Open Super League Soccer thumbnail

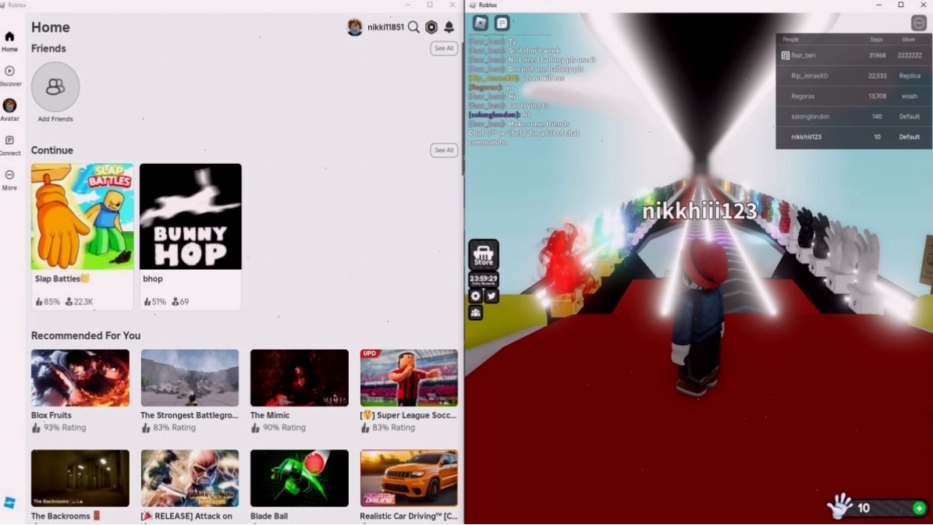pos(409,378)
